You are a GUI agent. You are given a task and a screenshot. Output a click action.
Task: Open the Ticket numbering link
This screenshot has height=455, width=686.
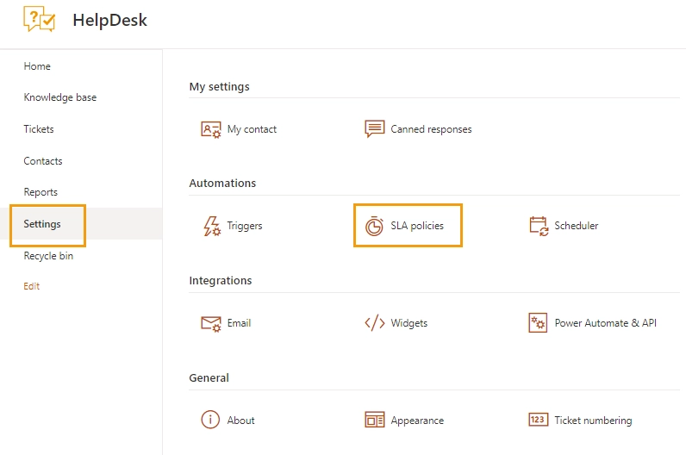pos(593,421)
